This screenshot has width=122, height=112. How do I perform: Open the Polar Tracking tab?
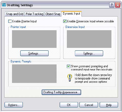34,14
